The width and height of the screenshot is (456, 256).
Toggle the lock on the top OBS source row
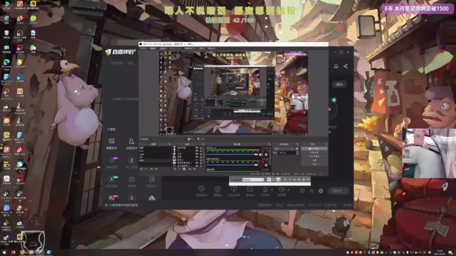click(x=201, y=148)
